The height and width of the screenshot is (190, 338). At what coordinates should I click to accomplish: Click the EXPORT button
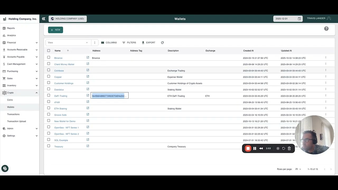(x=148, y=42)
